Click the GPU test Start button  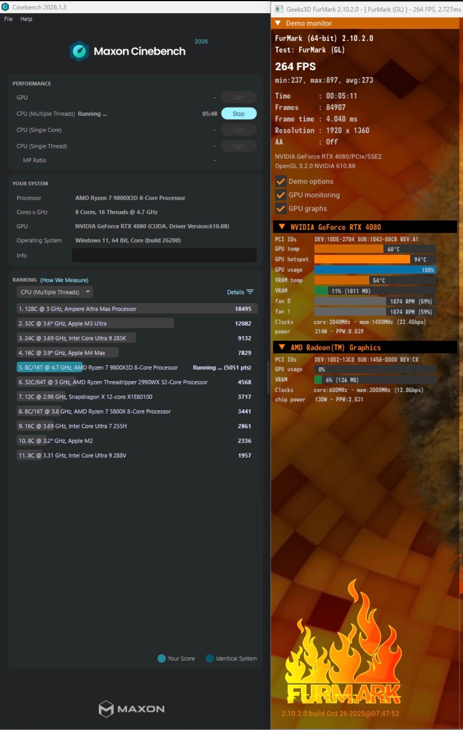[x=238, y=98]
